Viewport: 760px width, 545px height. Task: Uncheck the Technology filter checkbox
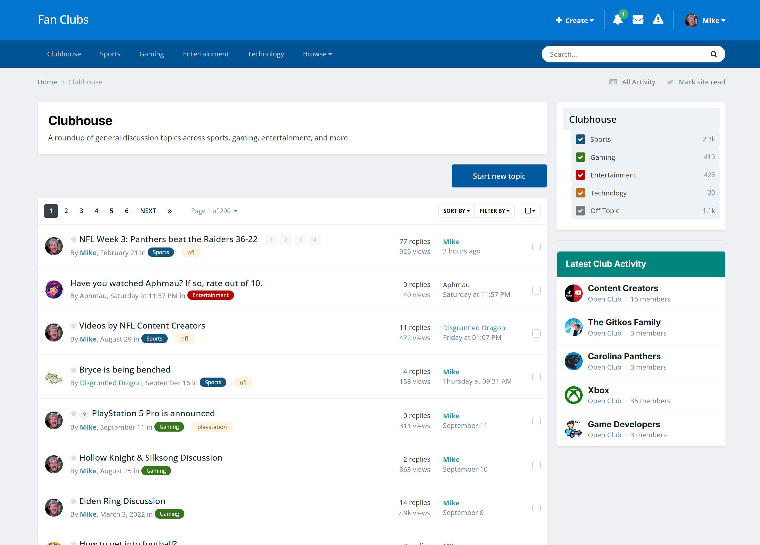(x=580, y=193)
